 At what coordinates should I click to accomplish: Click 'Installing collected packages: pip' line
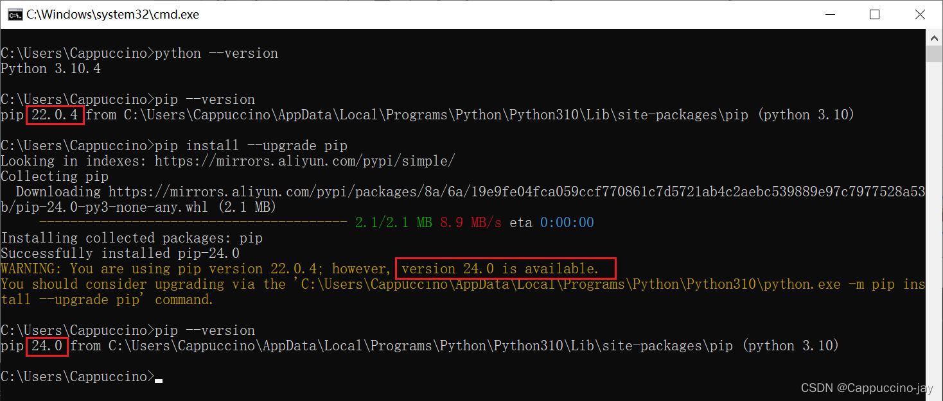click(132, 238)
